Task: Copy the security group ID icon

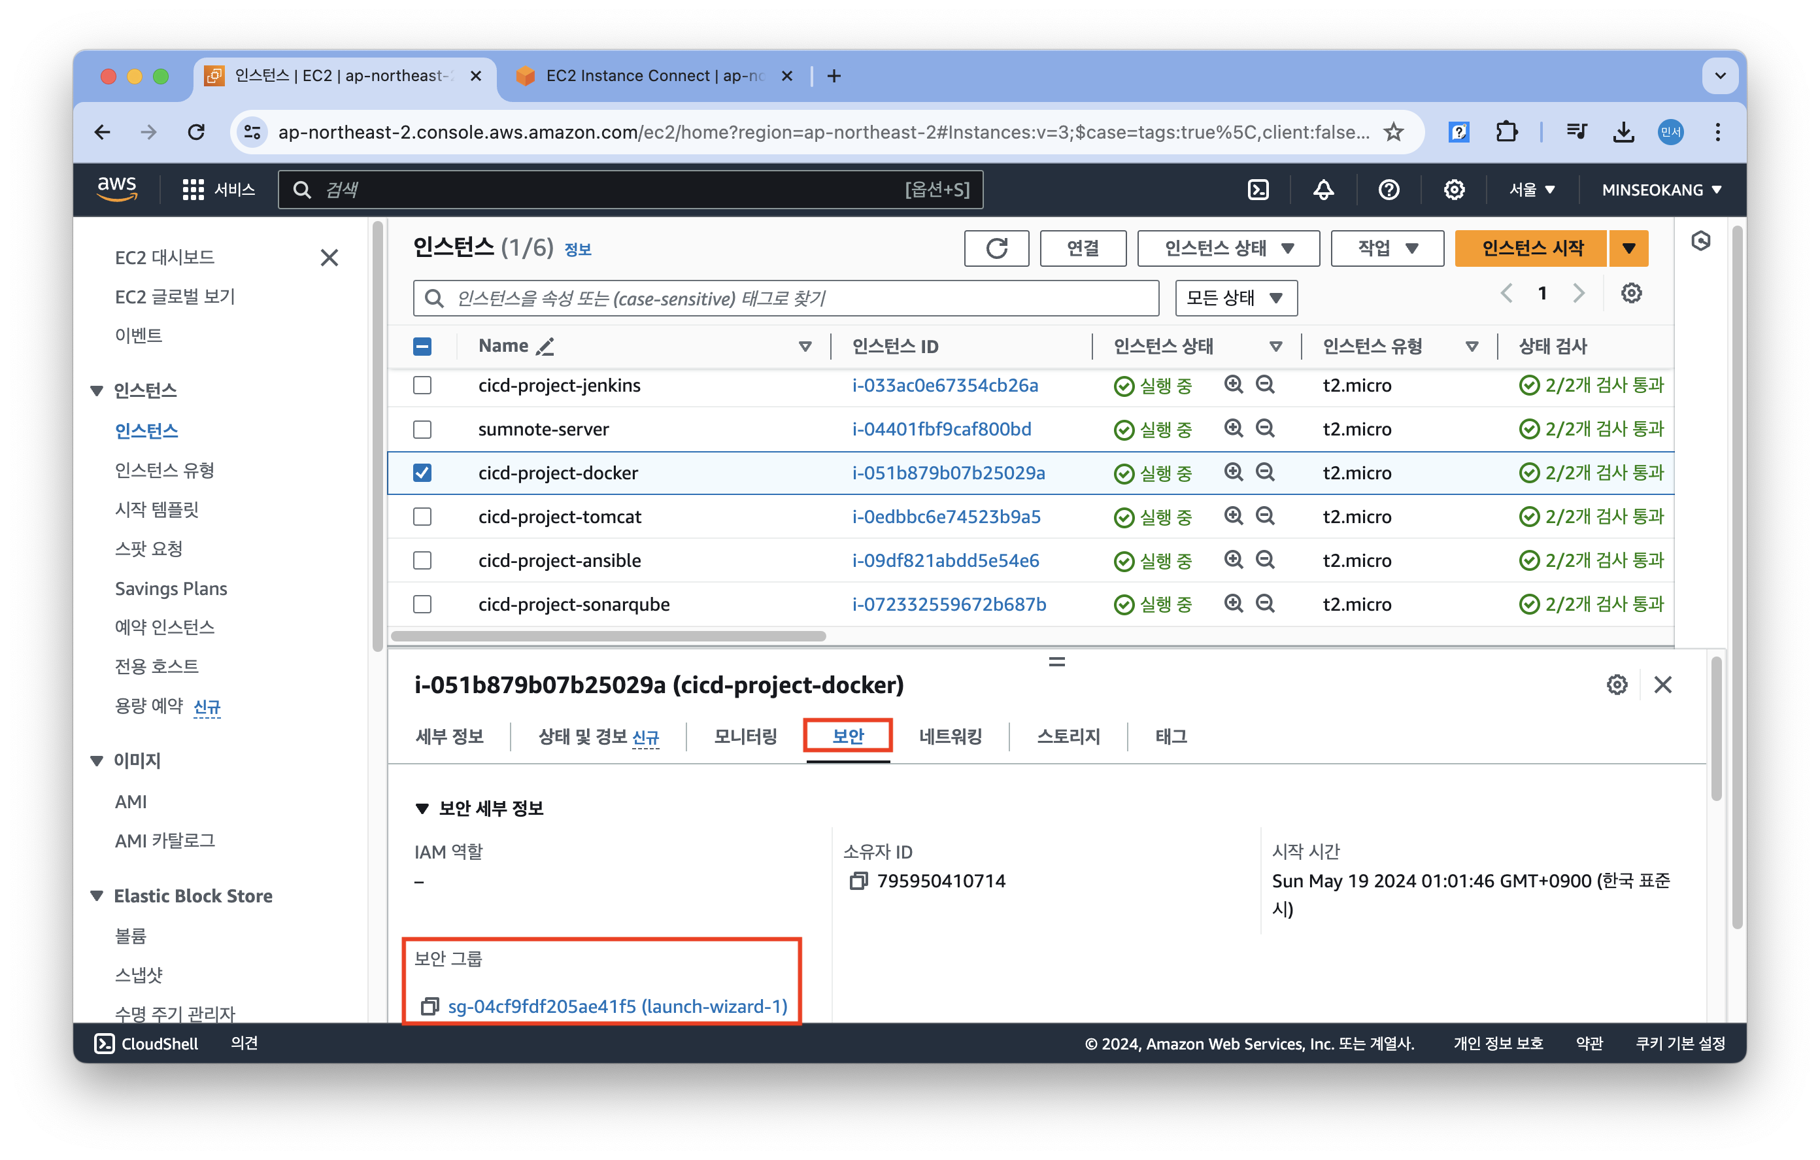Action: [430, 1006]
